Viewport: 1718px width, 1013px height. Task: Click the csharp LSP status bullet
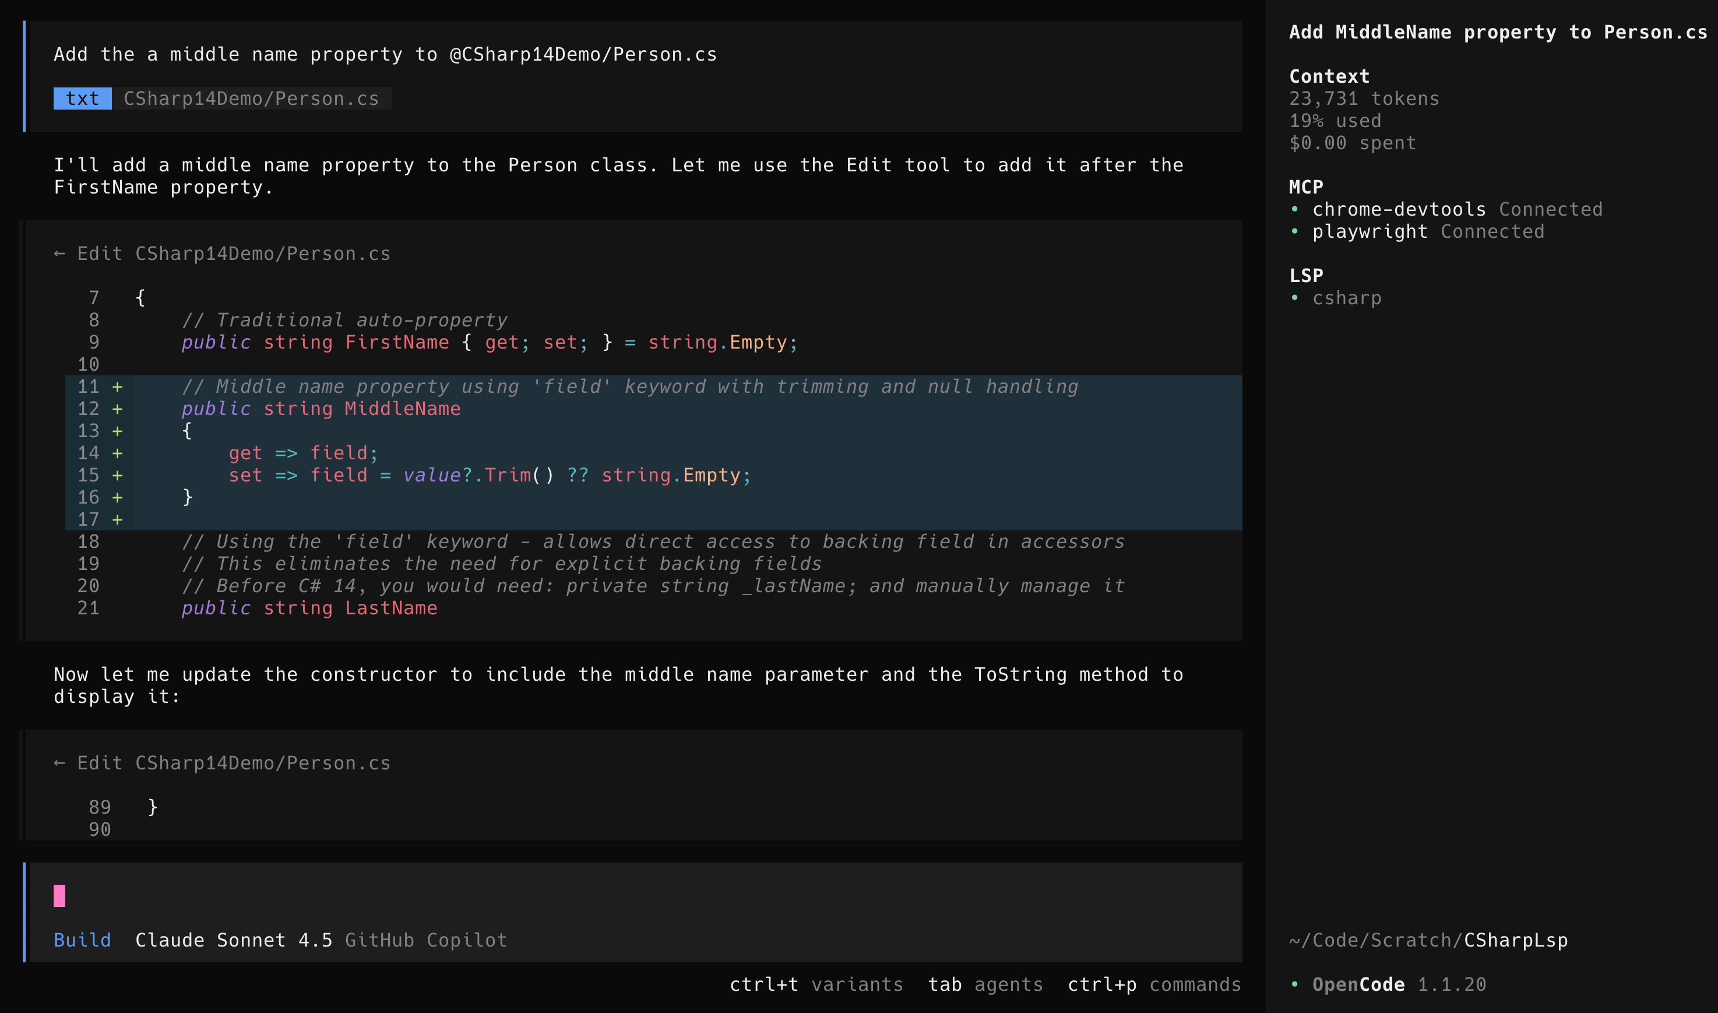coord(1295,298)
